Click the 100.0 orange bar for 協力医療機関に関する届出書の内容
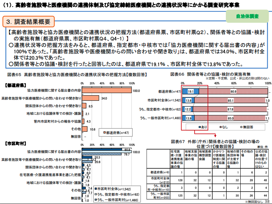 [x=107, y=91]
